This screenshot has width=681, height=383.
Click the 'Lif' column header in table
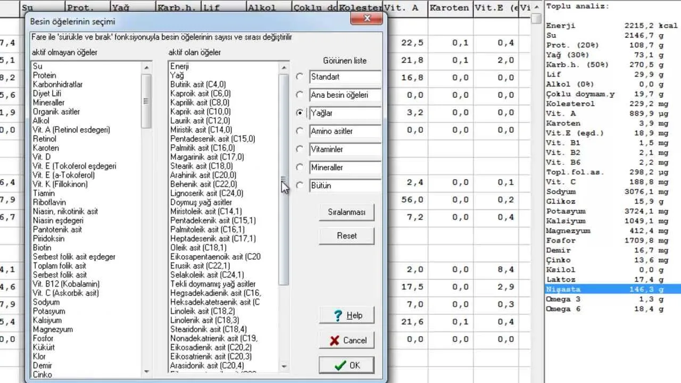click(225, 7)
